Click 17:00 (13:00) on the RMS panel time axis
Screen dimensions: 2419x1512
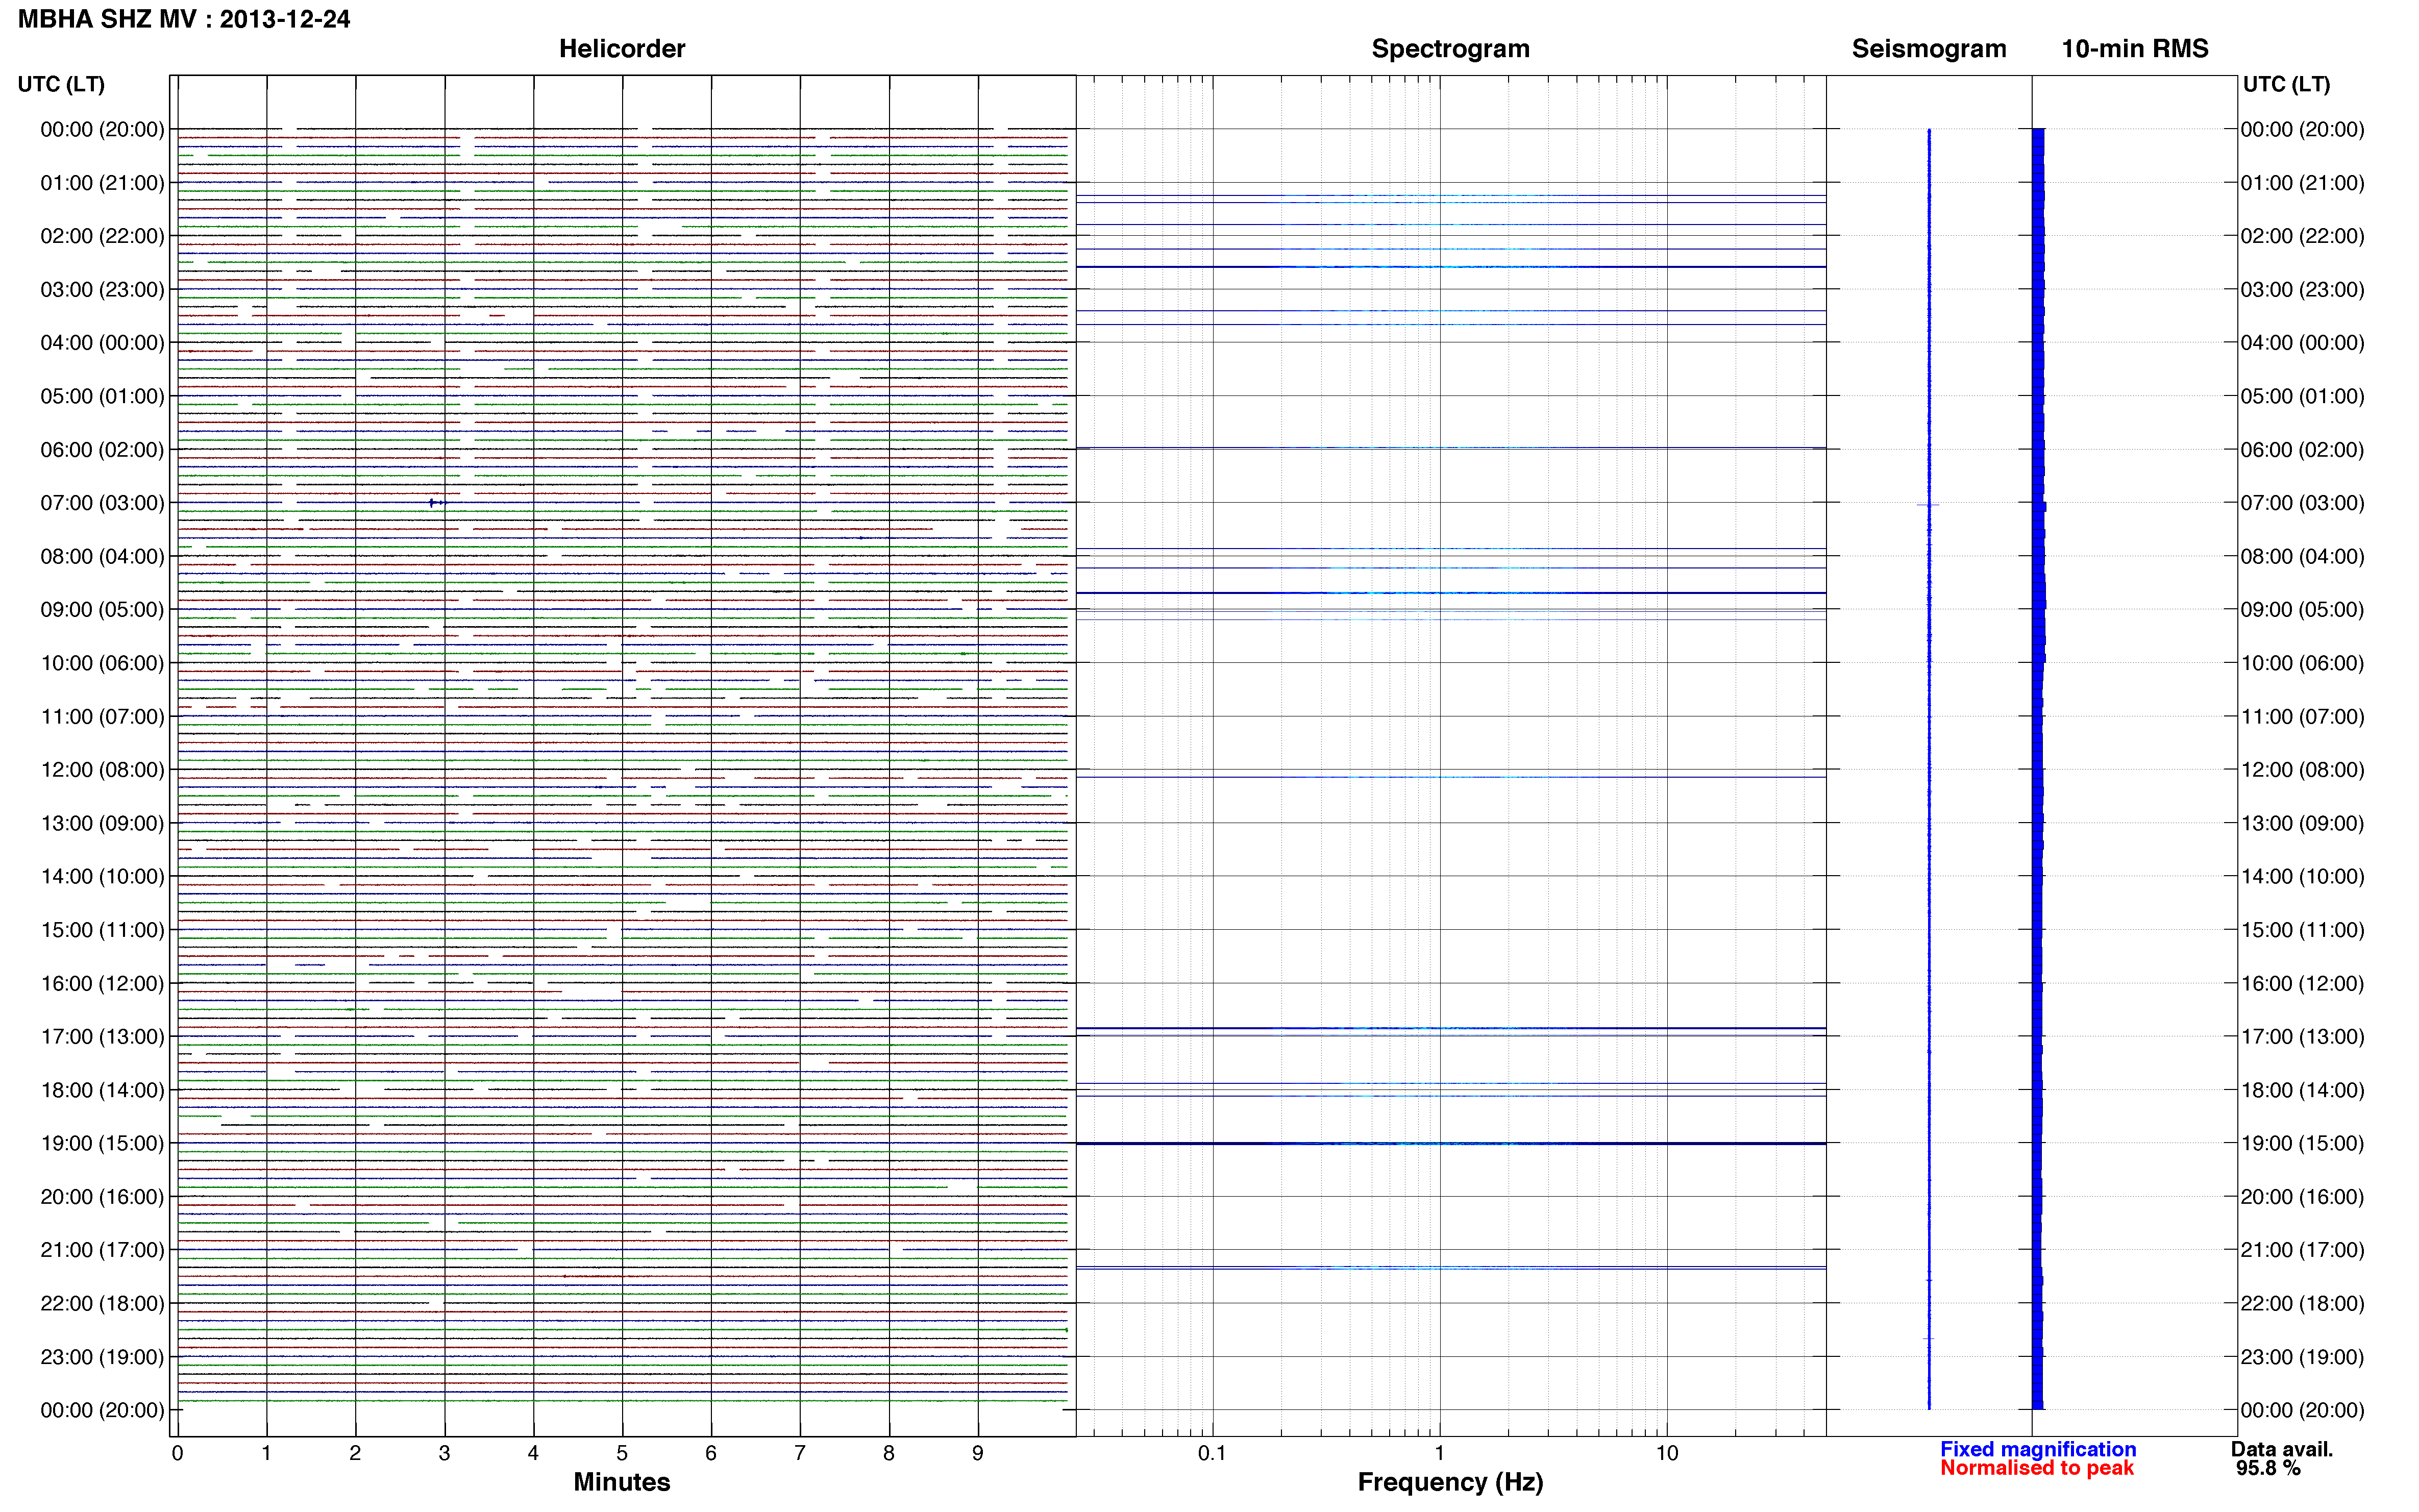(2303, 1037)
